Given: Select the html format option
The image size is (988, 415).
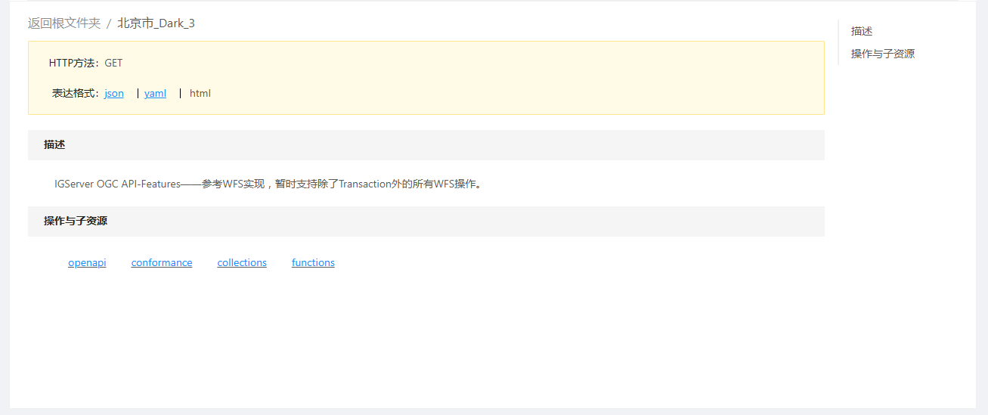Looking at the screenshot, I should 200,94.
